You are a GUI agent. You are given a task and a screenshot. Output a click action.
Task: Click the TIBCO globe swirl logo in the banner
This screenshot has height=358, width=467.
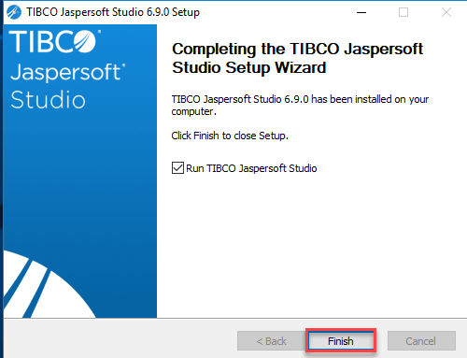pyautogui.click(x=85, y=41)
